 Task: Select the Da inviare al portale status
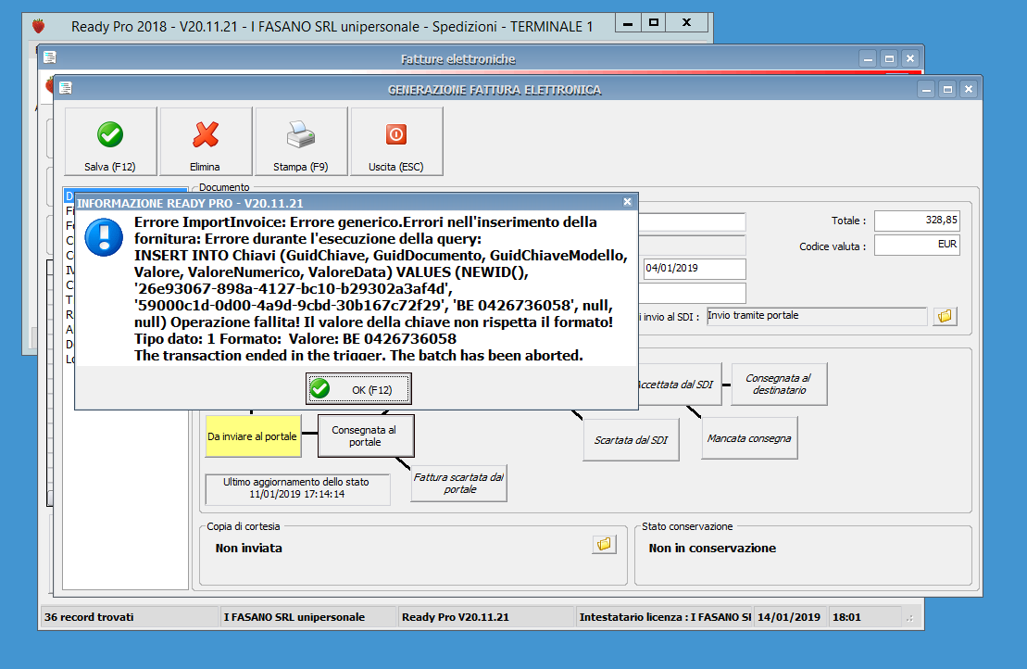coord(253,436)
